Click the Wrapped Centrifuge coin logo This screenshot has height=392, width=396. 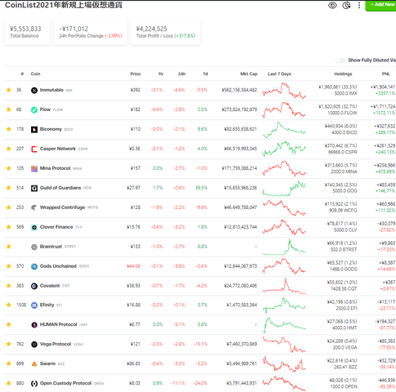click(34, 207)
